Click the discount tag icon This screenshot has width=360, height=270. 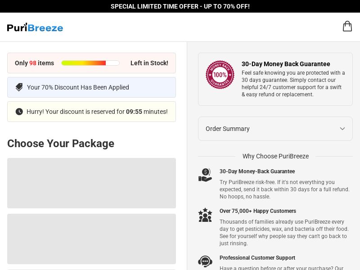pyautogui.click(x=19, y=87)
